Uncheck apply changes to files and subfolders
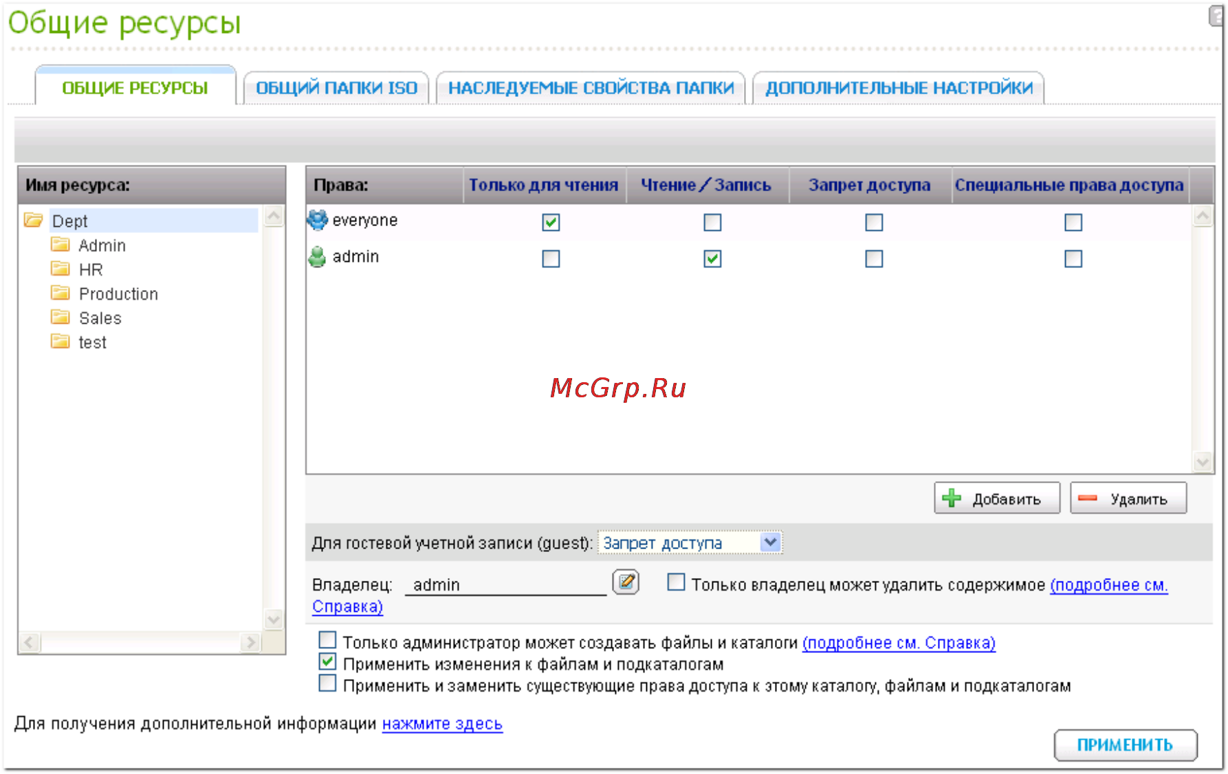Image resolution: width=1228 pixels, height=774 pixels. (x=327, y=662)
